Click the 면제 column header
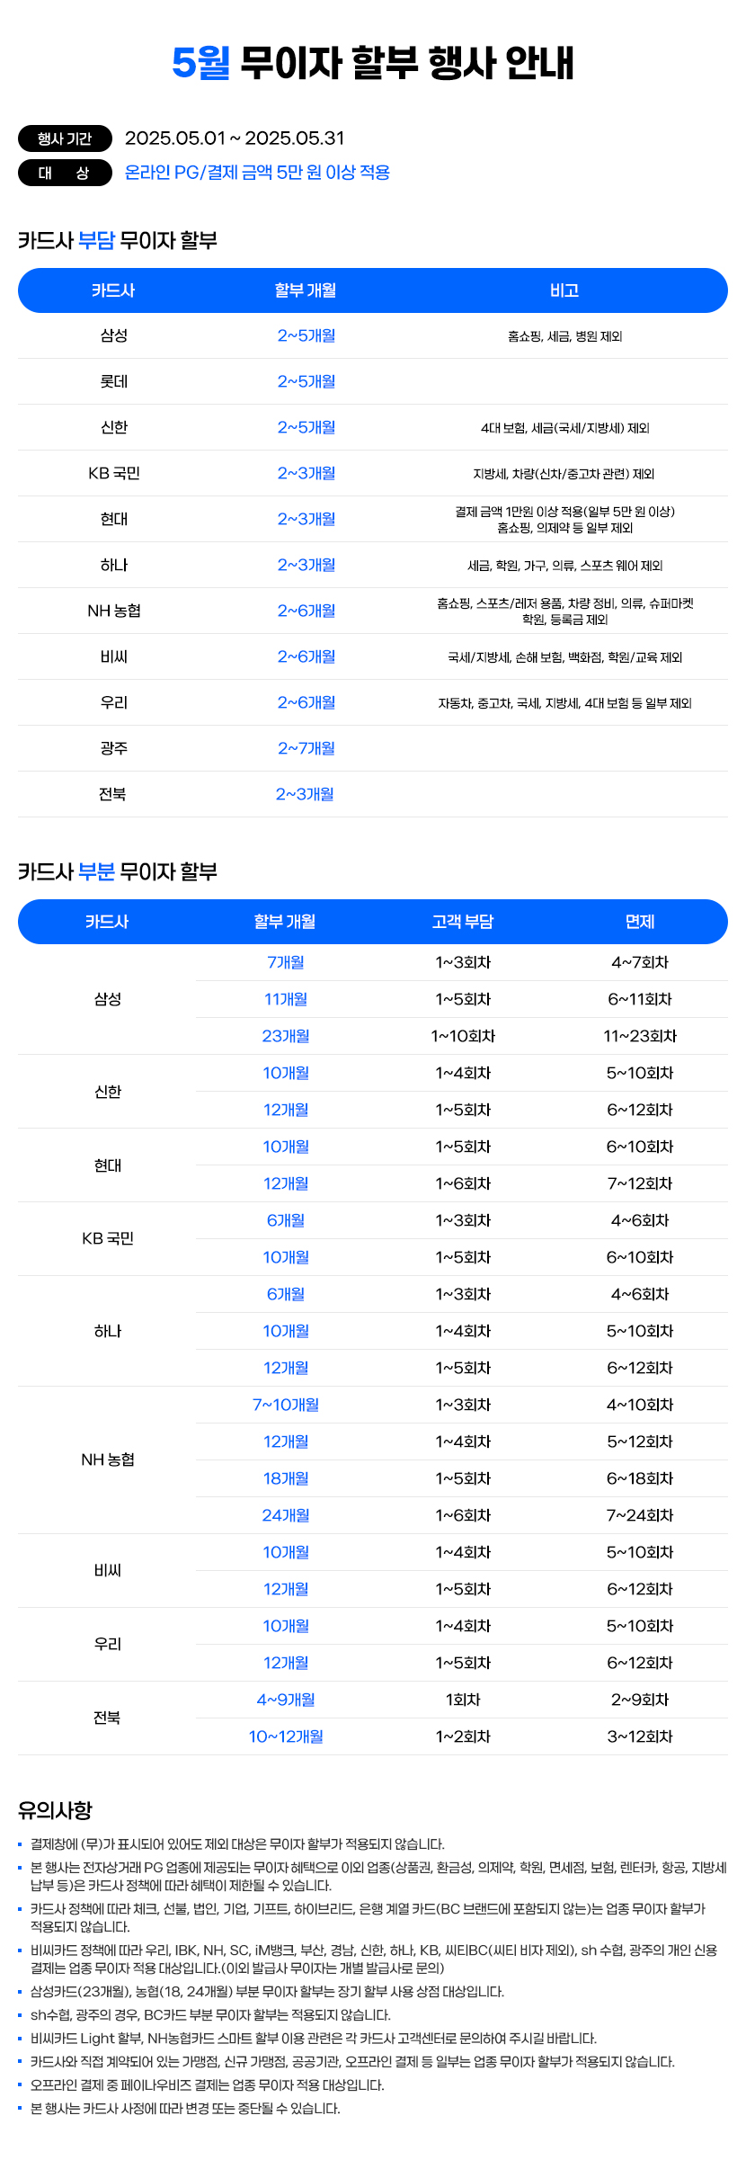The image size is (746, 2160). click(x=640, y=922)
